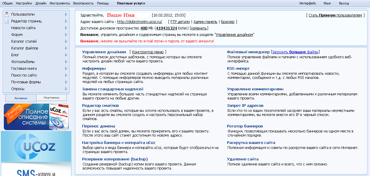Image resolution: width=370 pixels, height=176 pixels.
Task: Open the Интерфейс menu
Action: [x=308, y=3]
